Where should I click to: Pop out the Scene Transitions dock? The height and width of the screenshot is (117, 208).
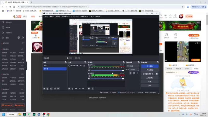point(139,62)
